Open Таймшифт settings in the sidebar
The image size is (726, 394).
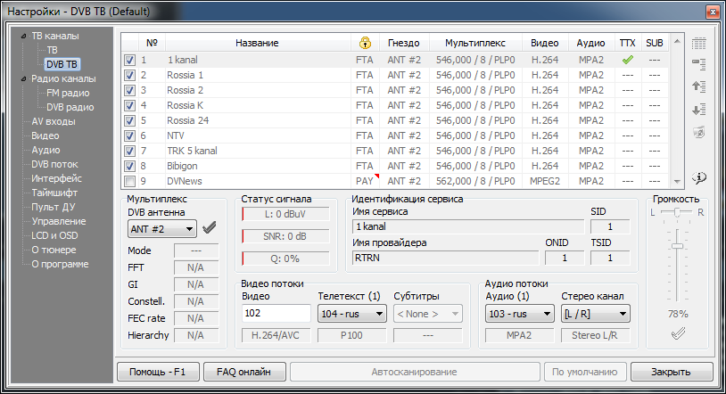pyautogui.click(x=55, y=193)
